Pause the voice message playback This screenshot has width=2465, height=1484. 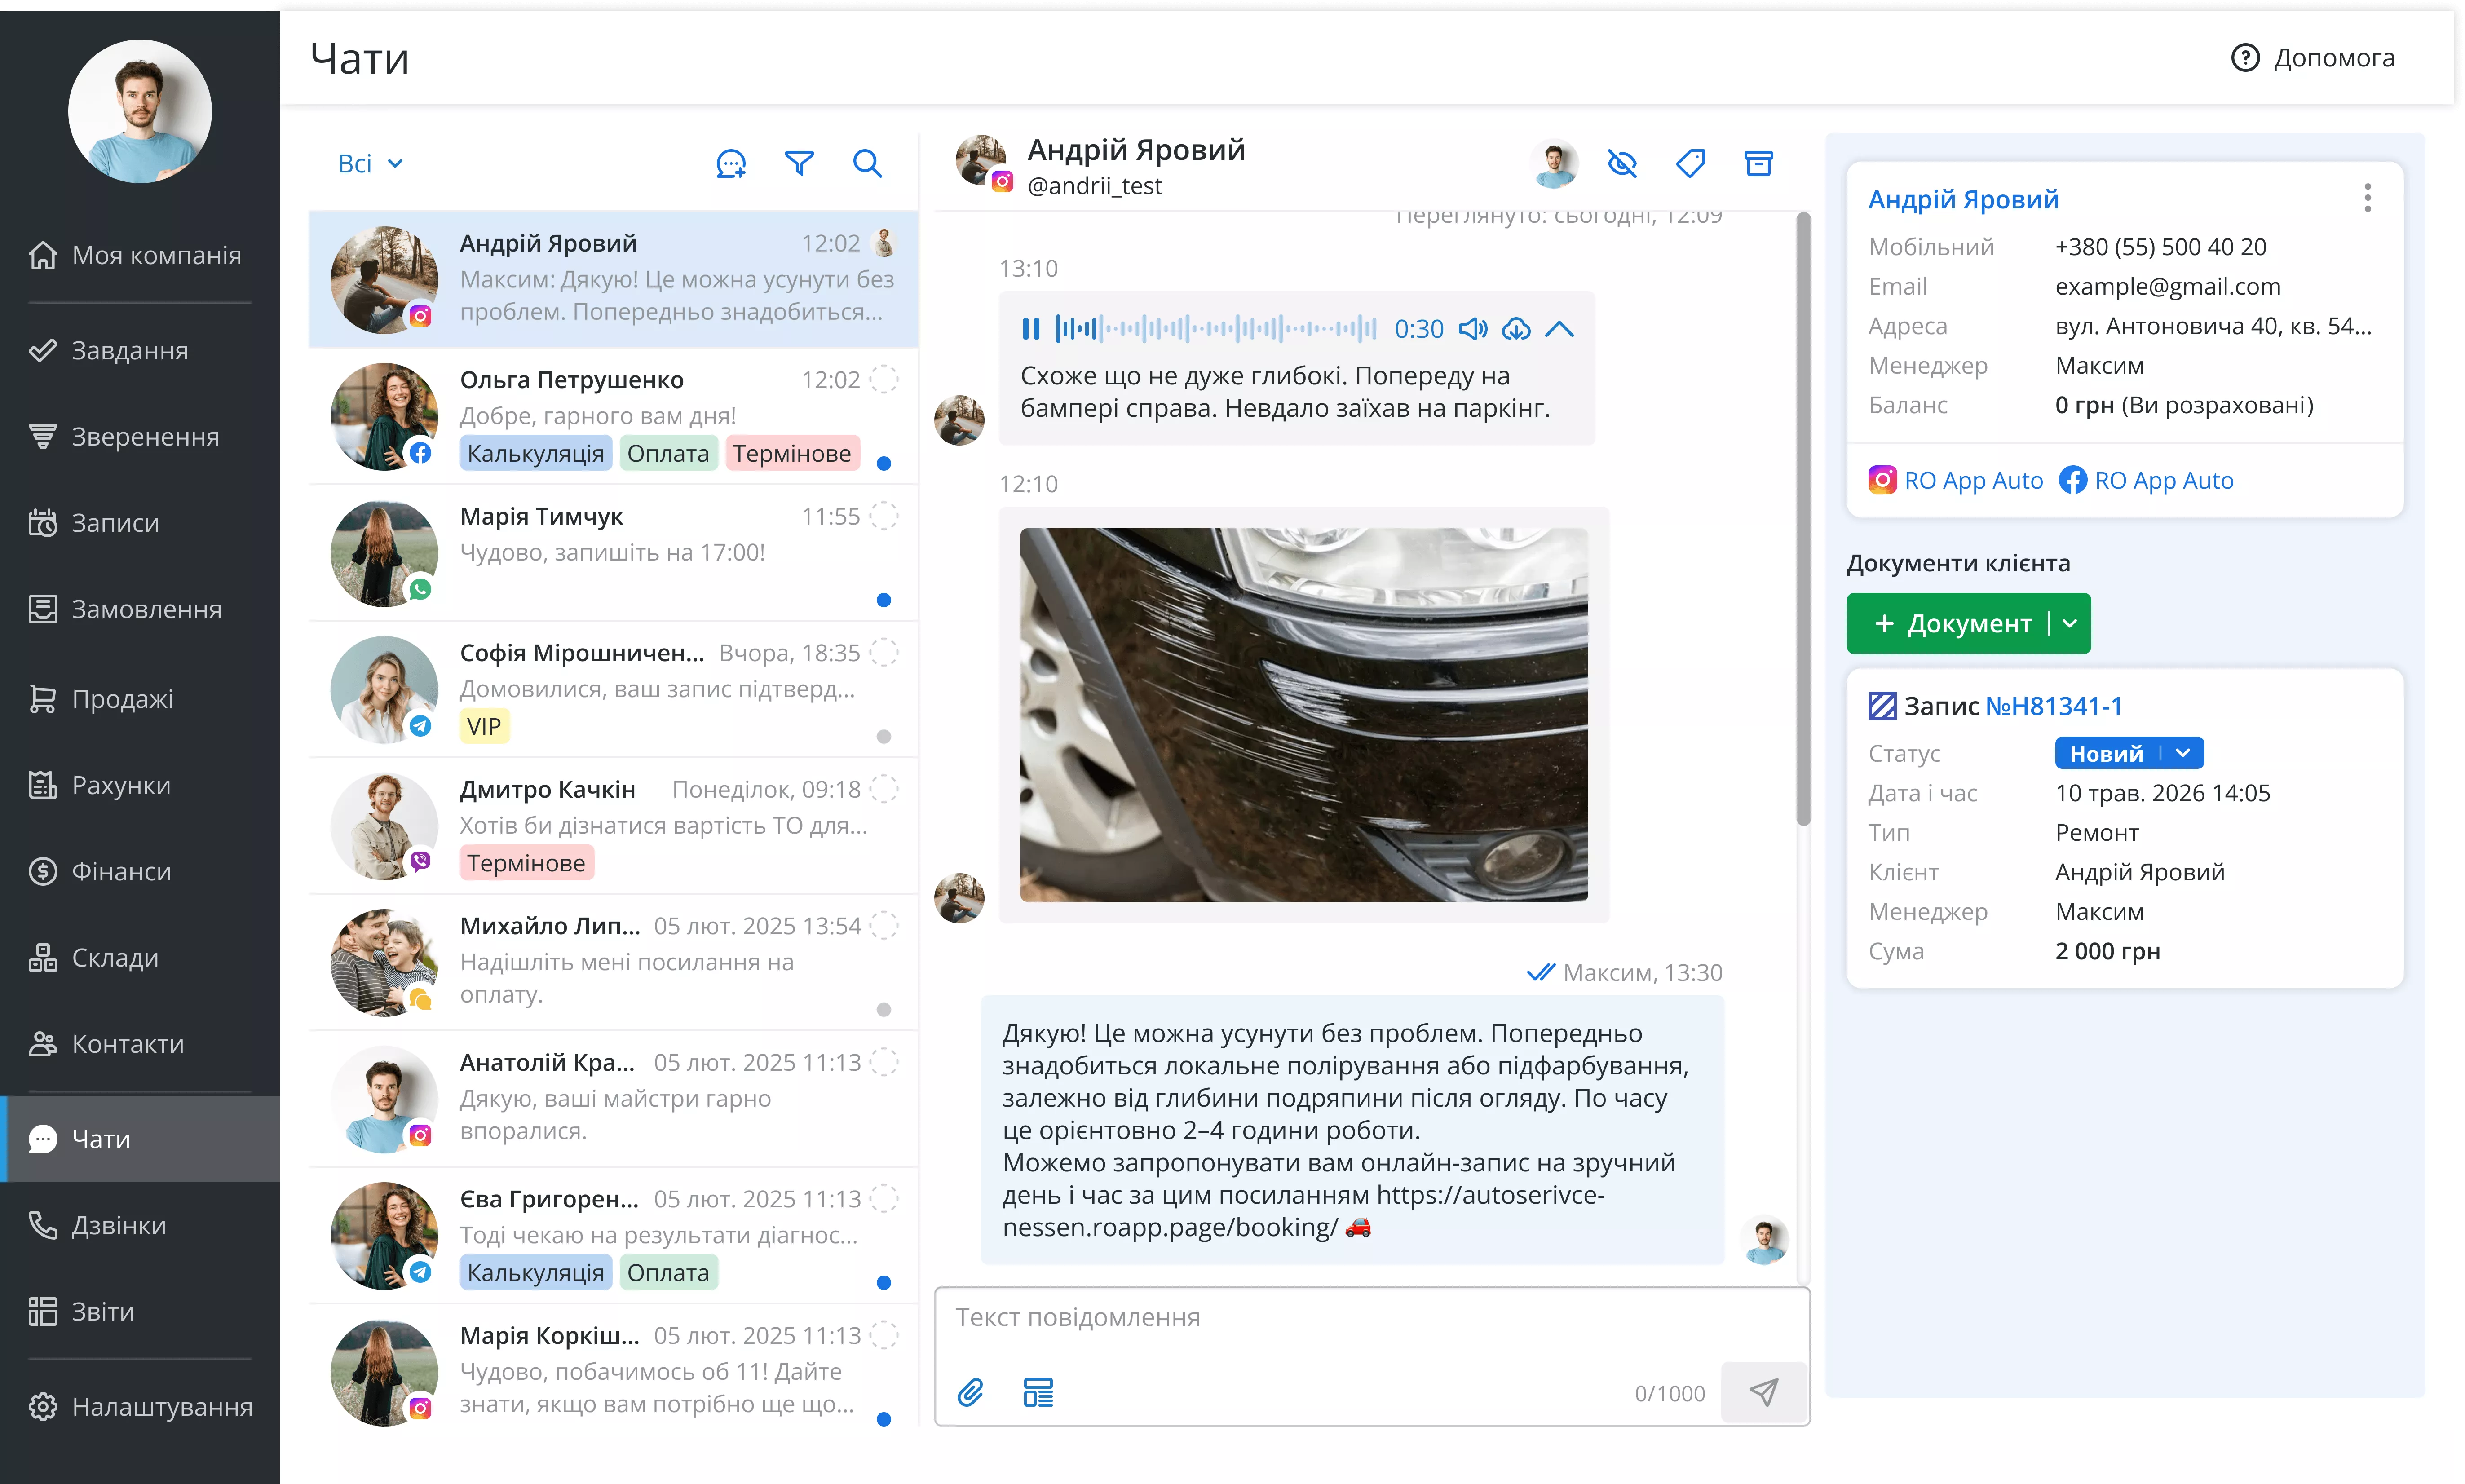pos(1031,329)
